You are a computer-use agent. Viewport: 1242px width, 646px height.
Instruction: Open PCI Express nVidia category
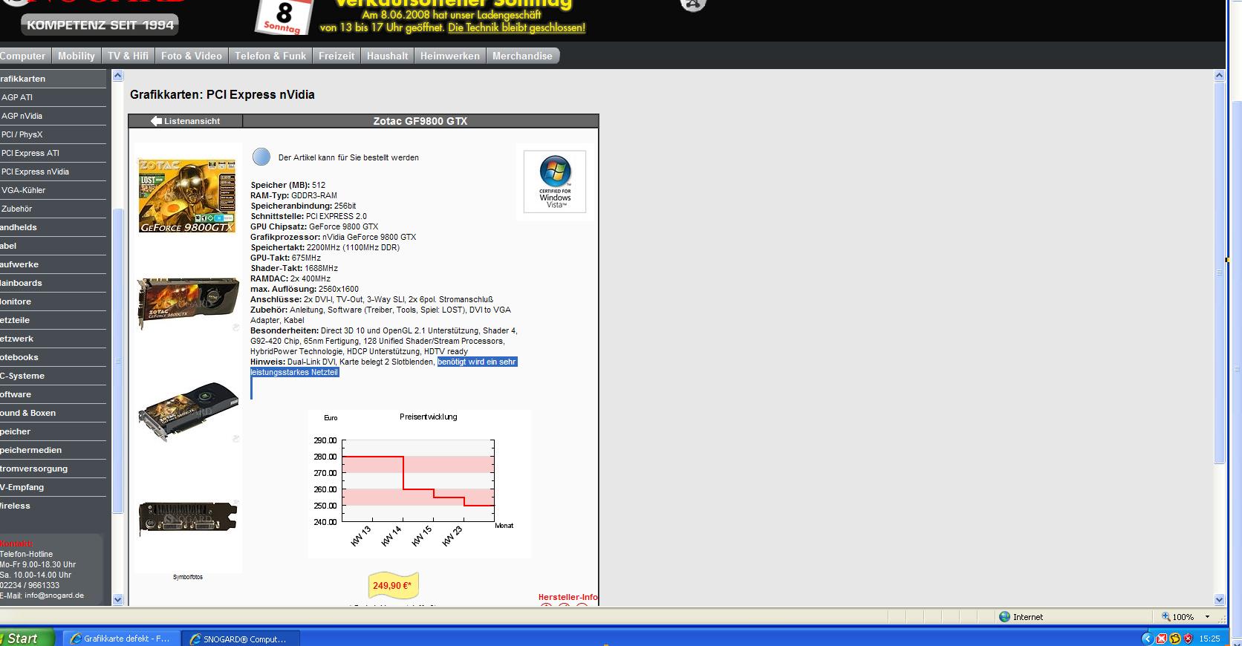(x=53, y=172)
